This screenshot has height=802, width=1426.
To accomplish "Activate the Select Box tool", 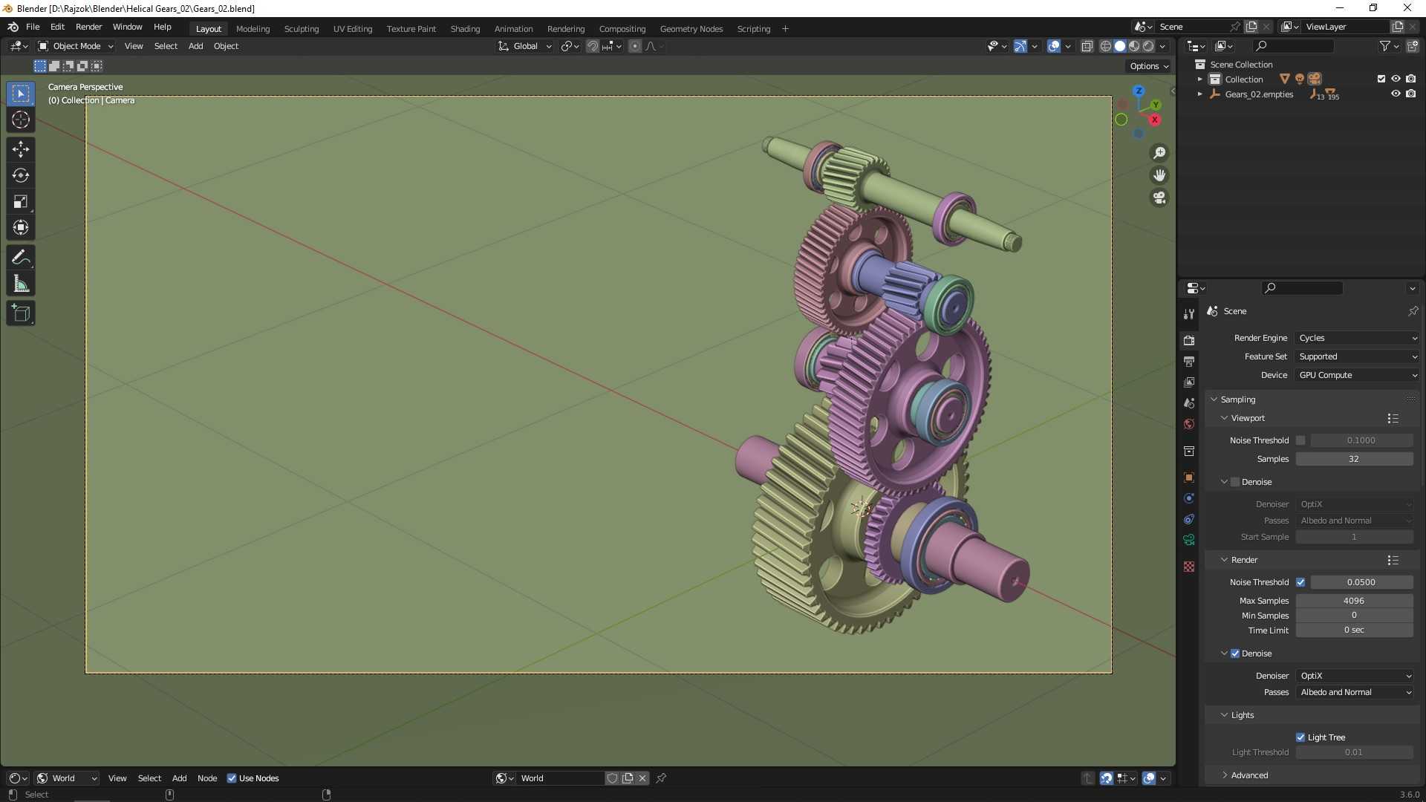I will click(x=21, y=94).
